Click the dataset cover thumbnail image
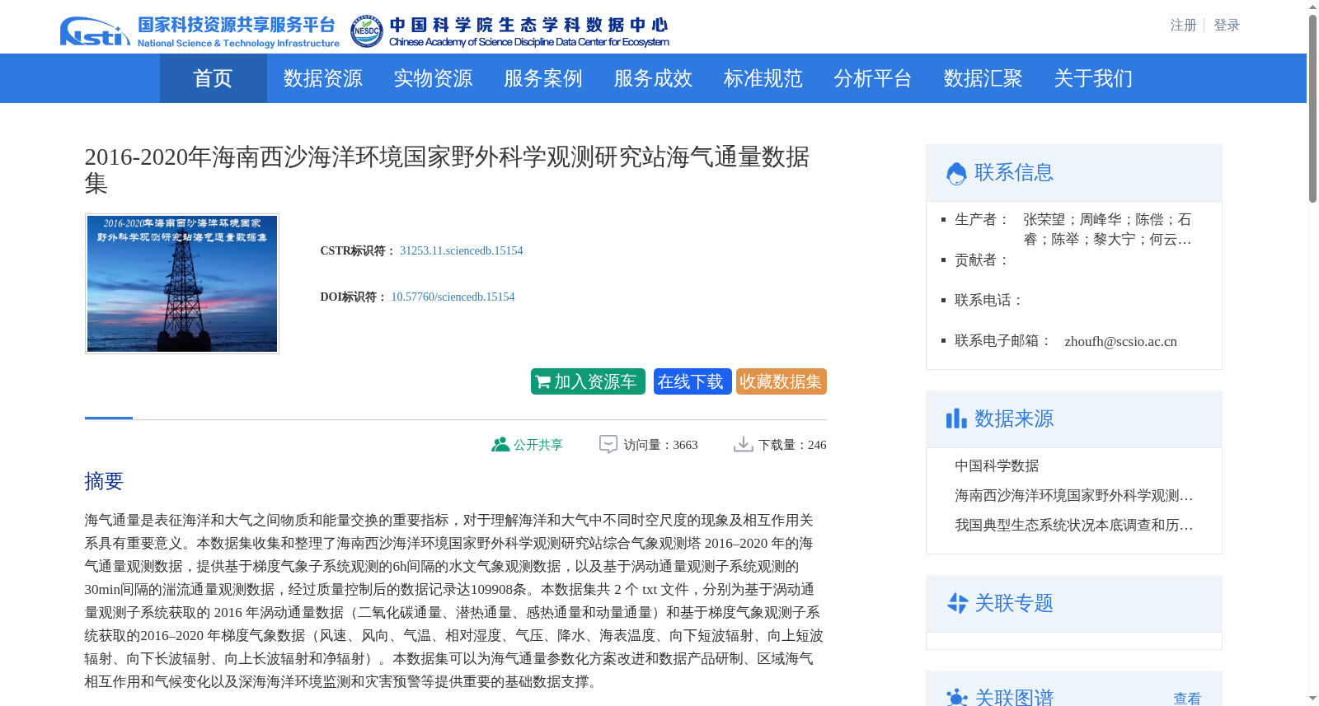Viewport: 1319px width, 706px height. pos(182,284)
